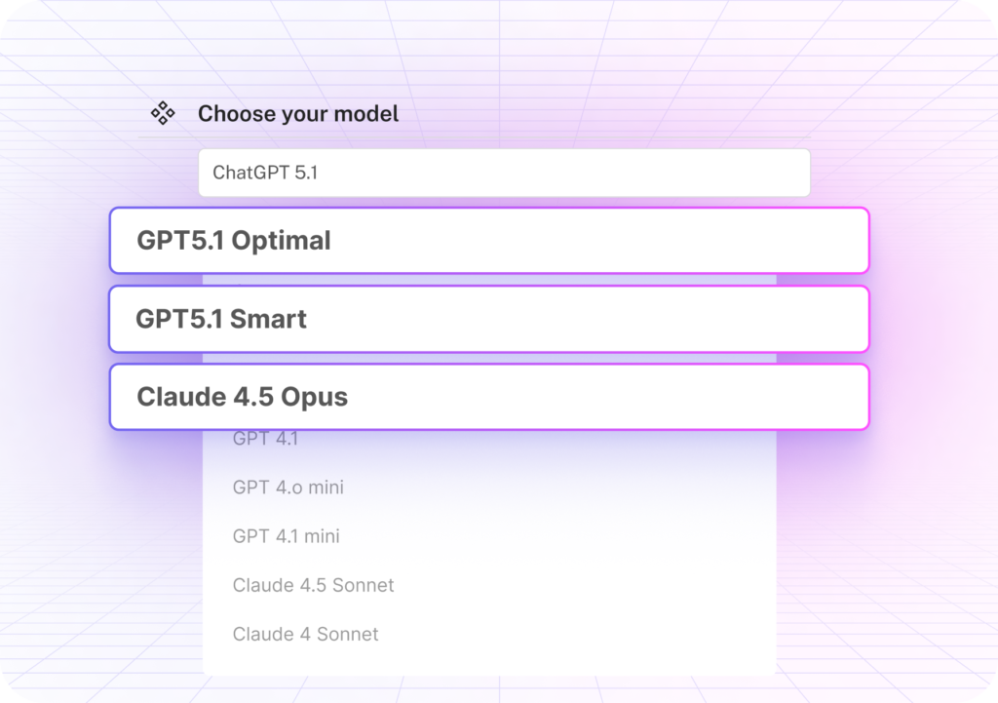The width and height of the screenshot is (998, 703).
Task: Choose the GPT 4.1 mini option
Action: pos(285,536)
